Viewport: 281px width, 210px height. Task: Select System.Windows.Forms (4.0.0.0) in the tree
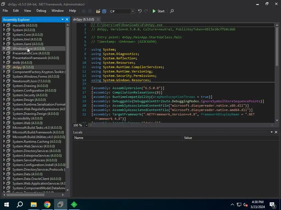point(36,77)
